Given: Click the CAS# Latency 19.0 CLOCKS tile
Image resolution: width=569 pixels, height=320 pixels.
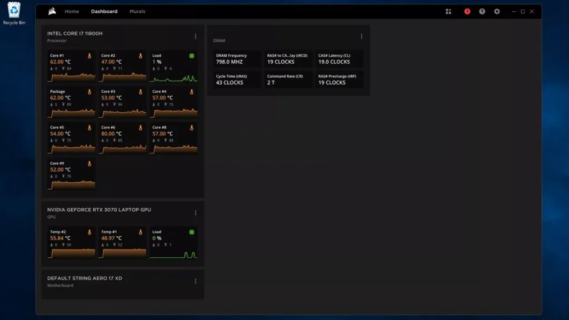Looking at the screenshot, I should pyautogui.click(x=339, y=59).
